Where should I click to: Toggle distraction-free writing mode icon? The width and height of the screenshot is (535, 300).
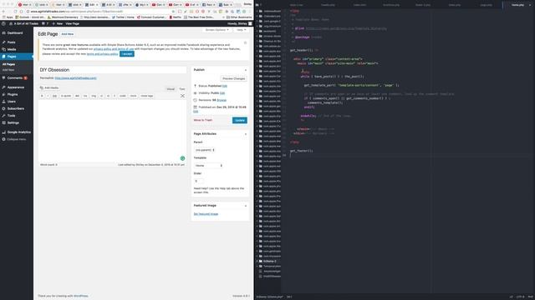point(182,96)
